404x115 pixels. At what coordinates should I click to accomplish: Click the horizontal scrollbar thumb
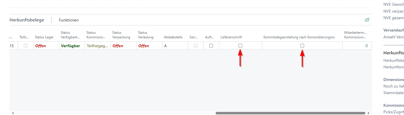pos(290,113)
